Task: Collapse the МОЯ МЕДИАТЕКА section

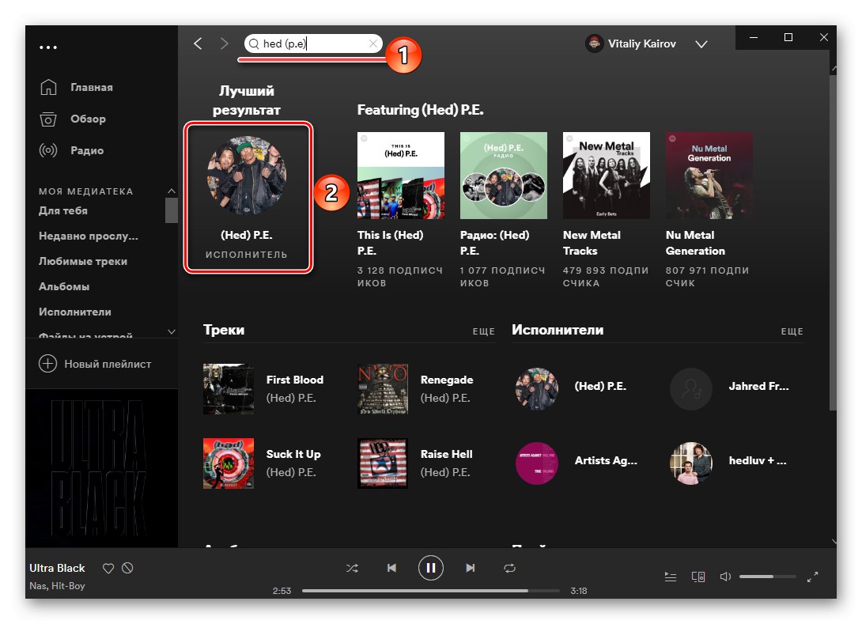Action: tap(172, 191)
